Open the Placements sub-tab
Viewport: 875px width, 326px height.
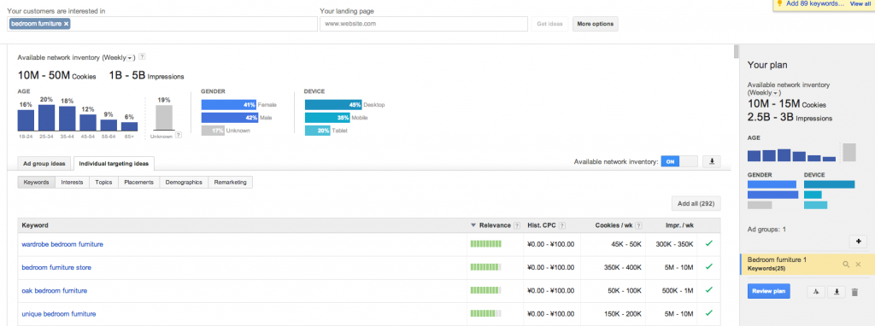coord(139,183)
